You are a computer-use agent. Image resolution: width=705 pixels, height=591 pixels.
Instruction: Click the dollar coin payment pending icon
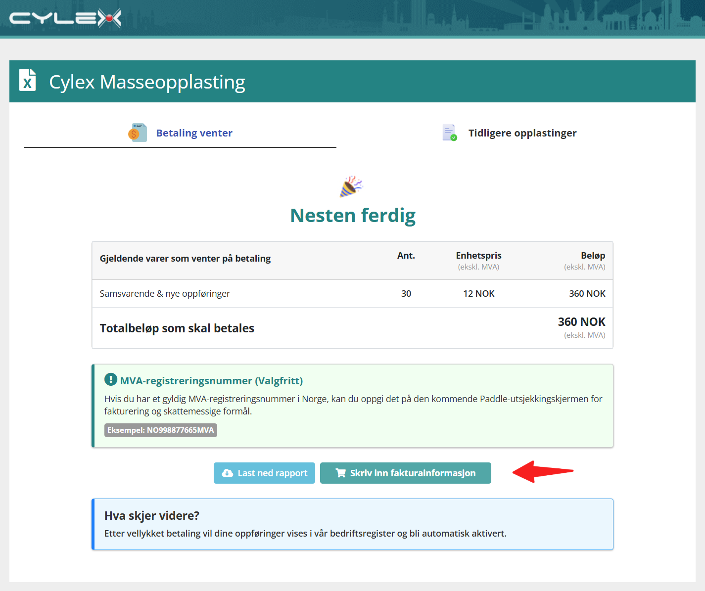pos(138,133)
